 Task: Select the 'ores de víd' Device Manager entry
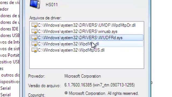[x=10, y=2]
